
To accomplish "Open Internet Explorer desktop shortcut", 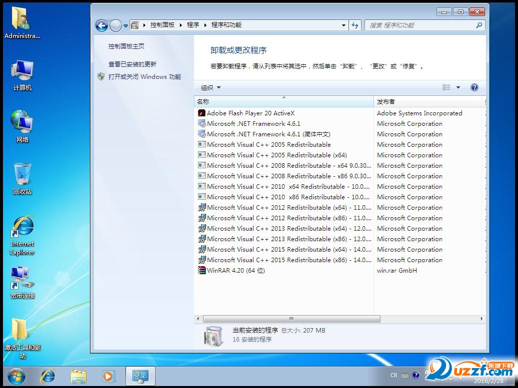I will 22,235.
